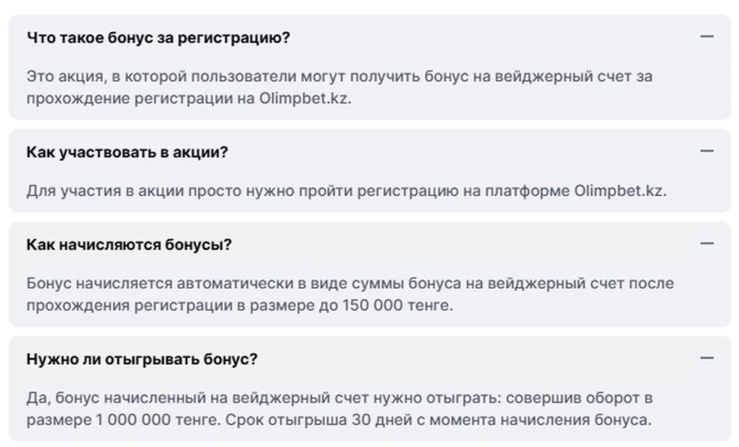Toggle the 'Как начисляются бонусы?' heading
The width and height of the screenshot is (739, 447).
point(129,245)
